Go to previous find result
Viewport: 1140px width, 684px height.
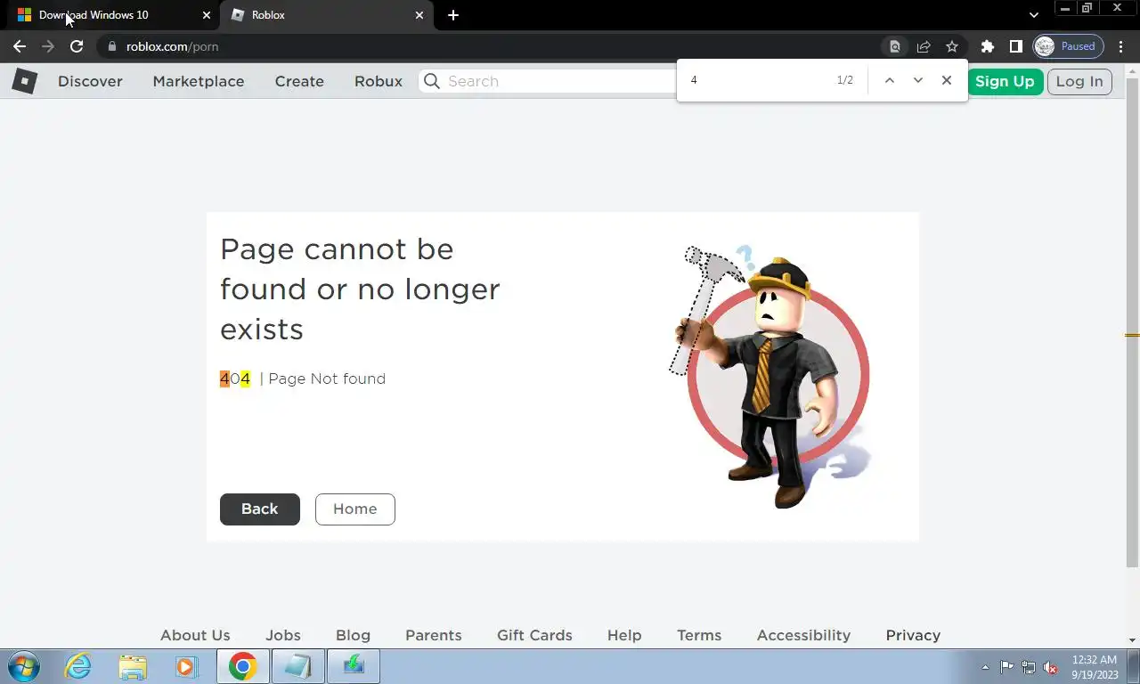click(x=889, y=80)
